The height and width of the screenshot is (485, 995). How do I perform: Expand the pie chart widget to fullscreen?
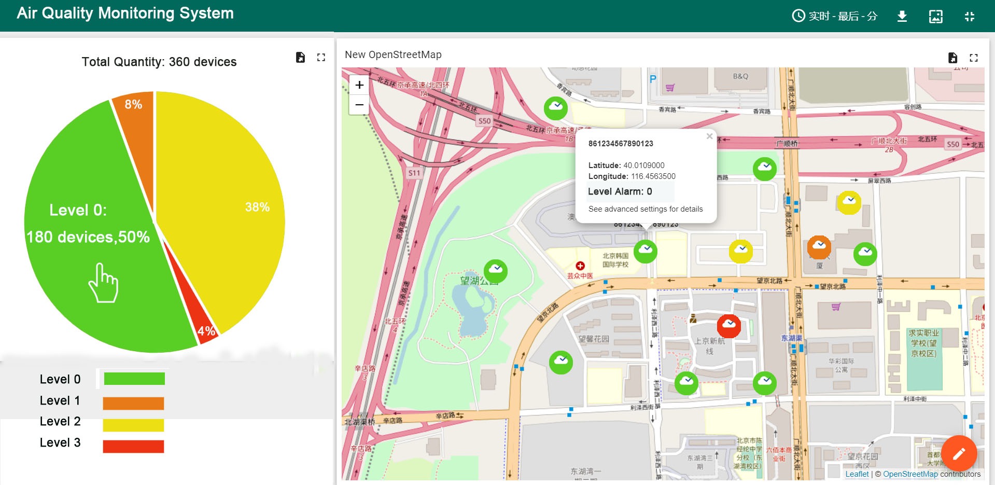click(321, 58)
